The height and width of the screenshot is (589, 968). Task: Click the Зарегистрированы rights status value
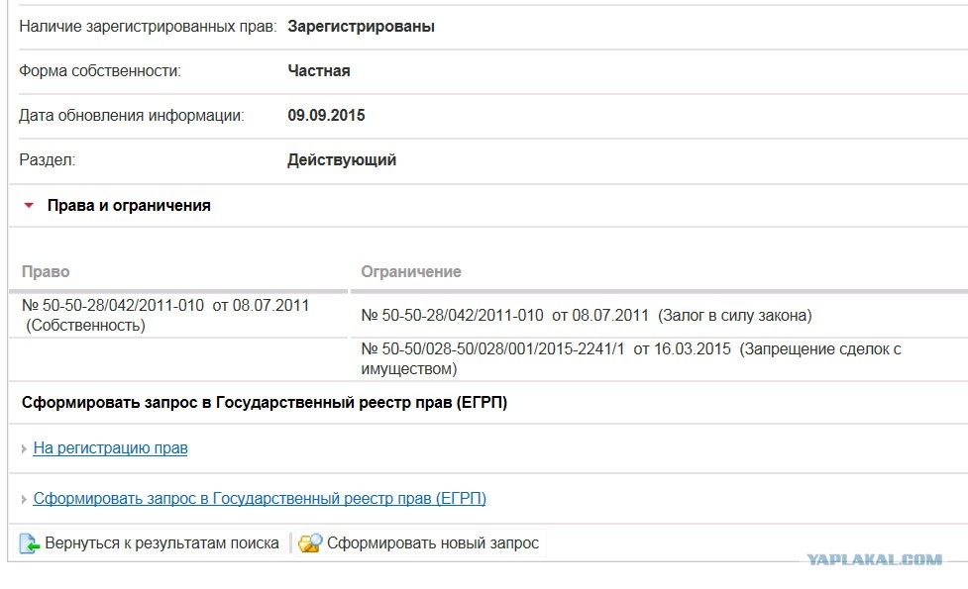click(x=362, y=27)
